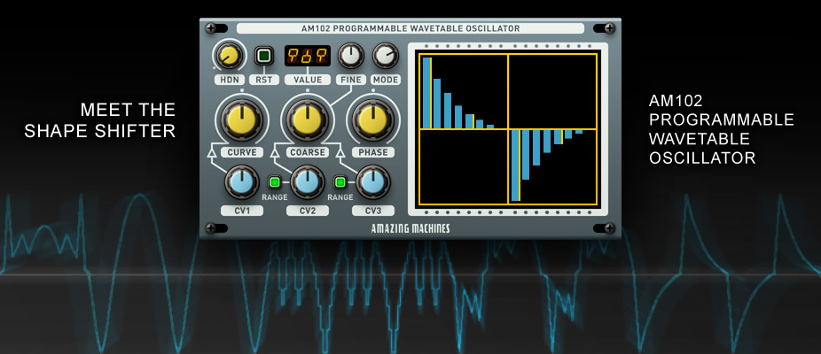Click the blue CV1 attenuator knob
821x354 pixels.
[241, 182]
